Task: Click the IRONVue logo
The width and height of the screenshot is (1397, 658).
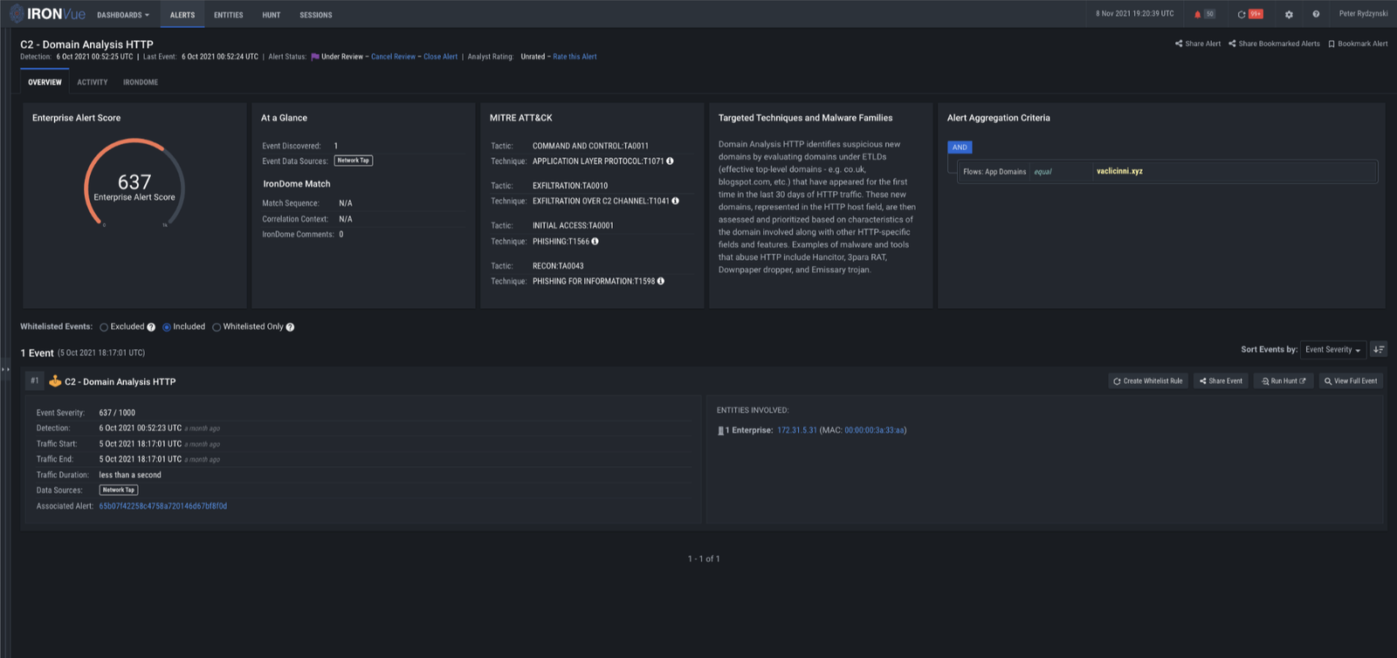Action: click(48, 14)
